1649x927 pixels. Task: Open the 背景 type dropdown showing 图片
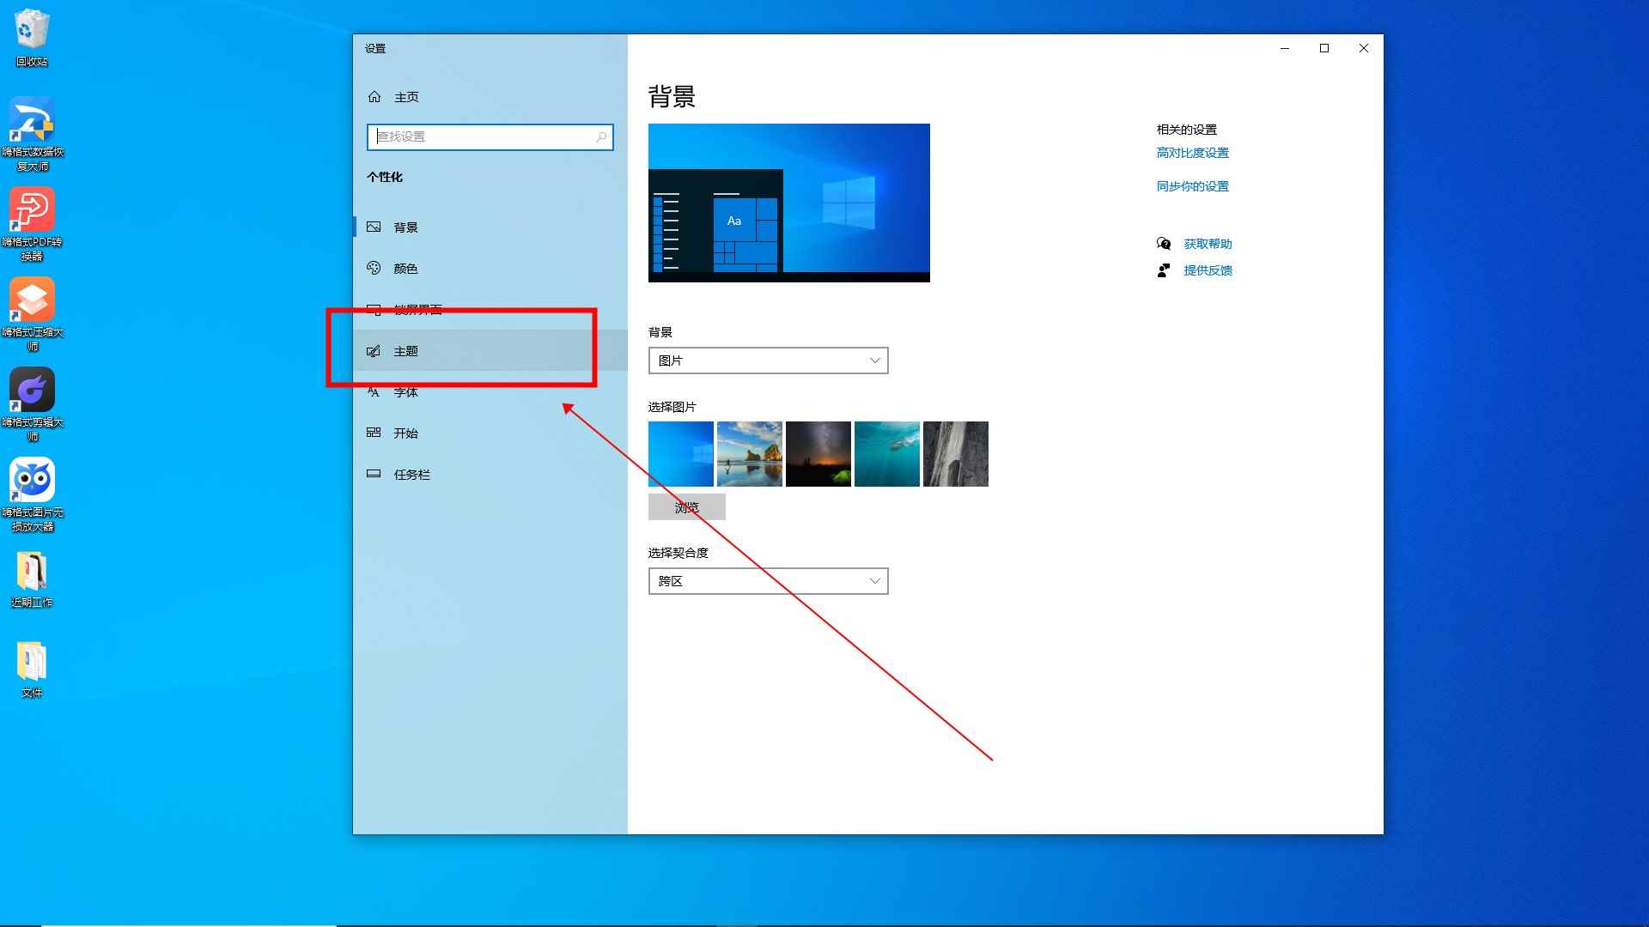767,360
